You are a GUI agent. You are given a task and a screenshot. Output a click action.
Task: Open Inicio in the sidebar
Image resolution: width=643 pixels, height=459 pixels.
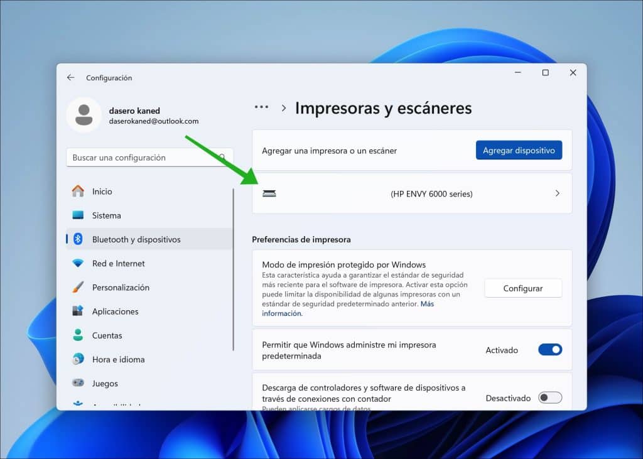coord(149,191)
